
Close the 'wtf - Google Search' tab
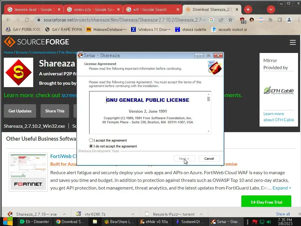coord(178,9)
